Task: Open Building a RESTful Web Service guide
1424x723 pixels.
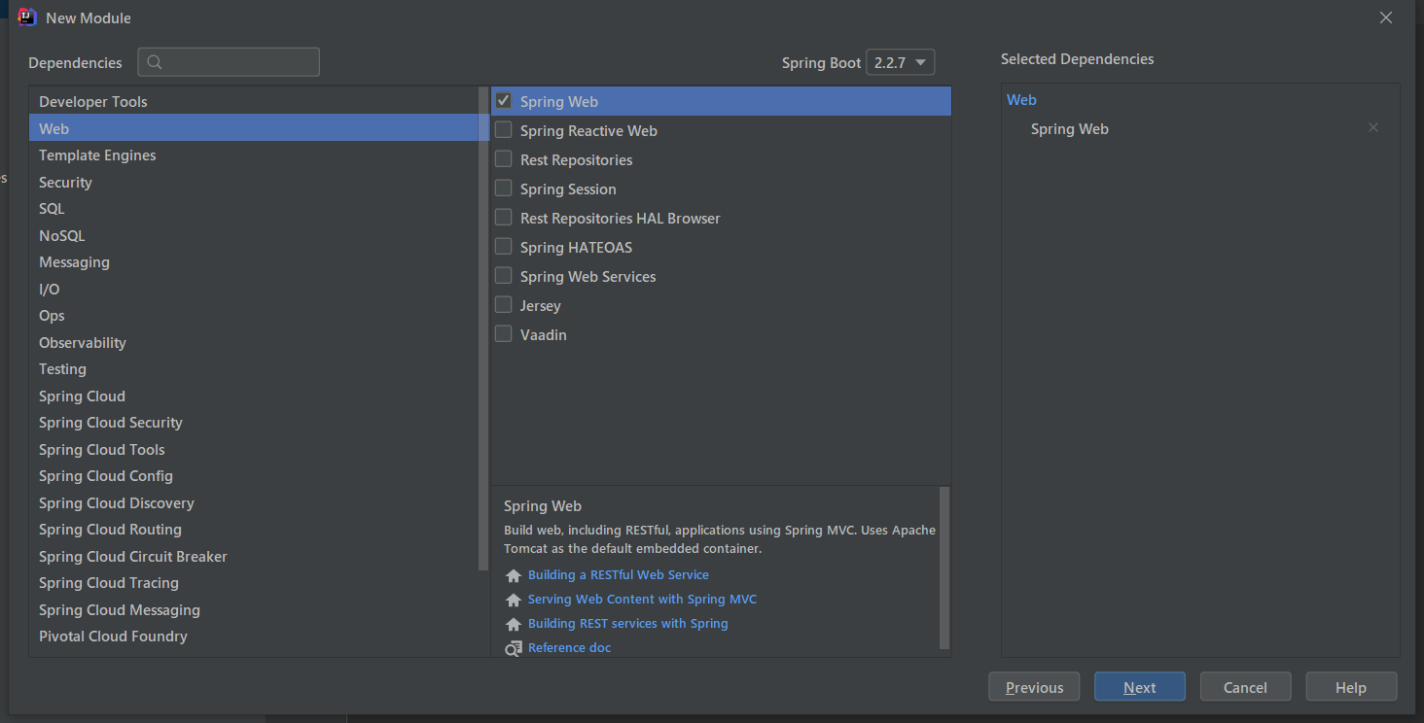Action: coord(619,575)
